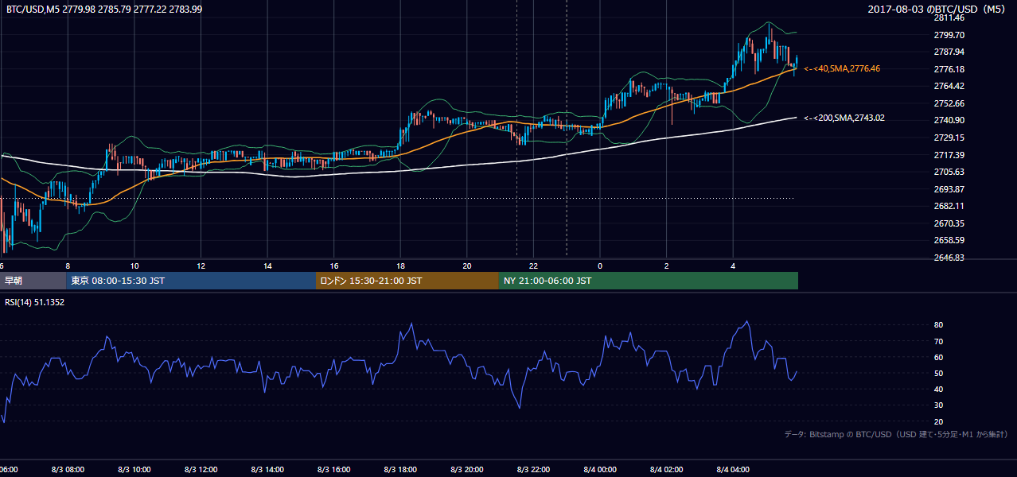
Task: Click the 早朝 session band
Action: tap(33, 281)
